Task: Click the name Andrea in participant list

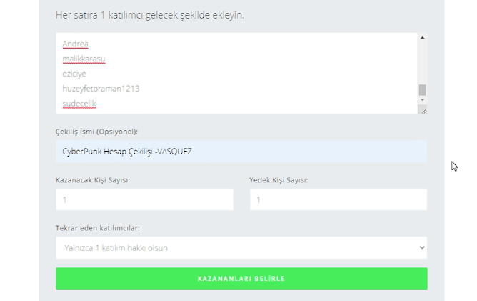Action: (x=76, y=44)
